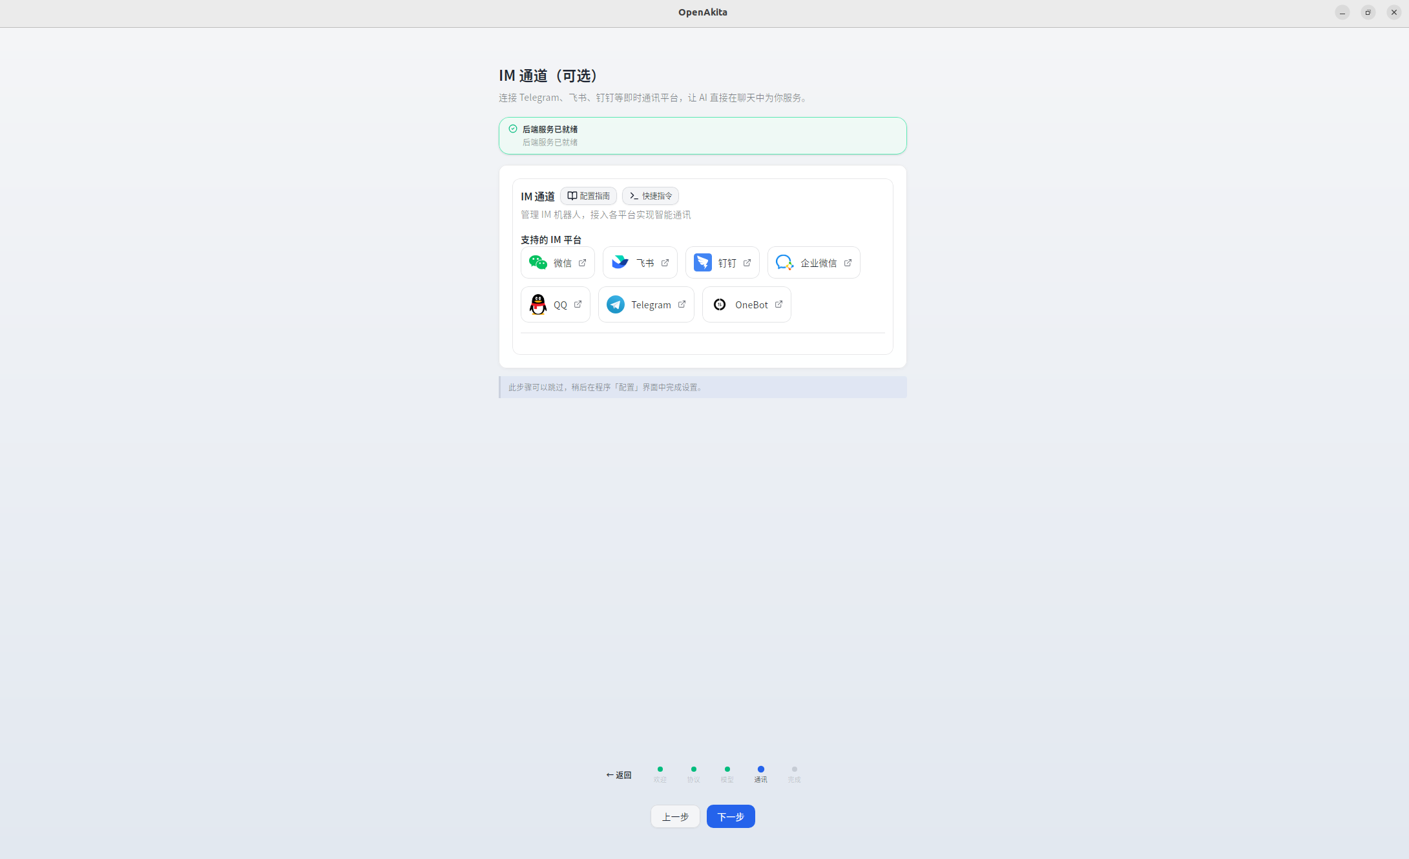Open the external link icon for 微信

coord(582,262)
